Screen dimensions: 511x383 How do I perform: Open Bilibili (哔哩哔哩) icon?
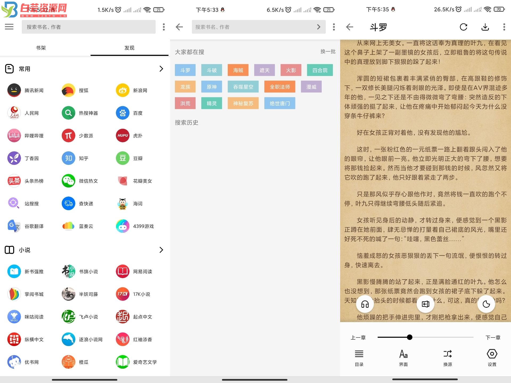pos(14,136)
